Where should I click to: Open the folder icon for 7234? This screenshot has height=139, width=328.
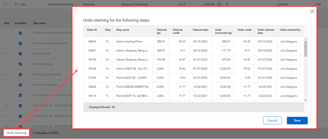point(16,4)
